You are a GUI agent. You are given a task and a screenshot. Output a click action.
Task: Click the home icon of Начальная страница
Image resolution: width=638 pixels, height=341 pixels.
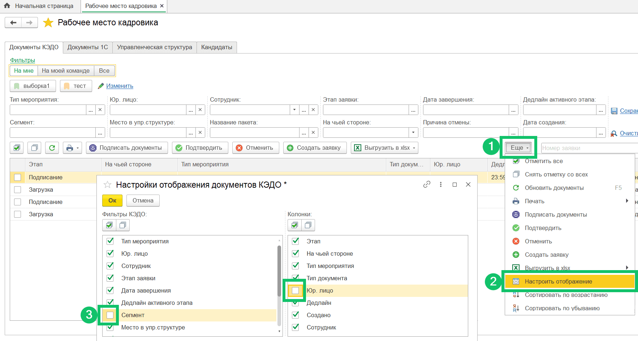[7, 6]
